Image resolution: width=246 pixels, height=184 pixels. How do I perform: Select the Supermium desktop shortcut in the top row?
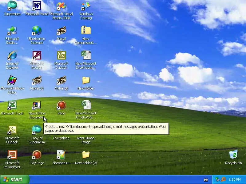pos(12,6)
